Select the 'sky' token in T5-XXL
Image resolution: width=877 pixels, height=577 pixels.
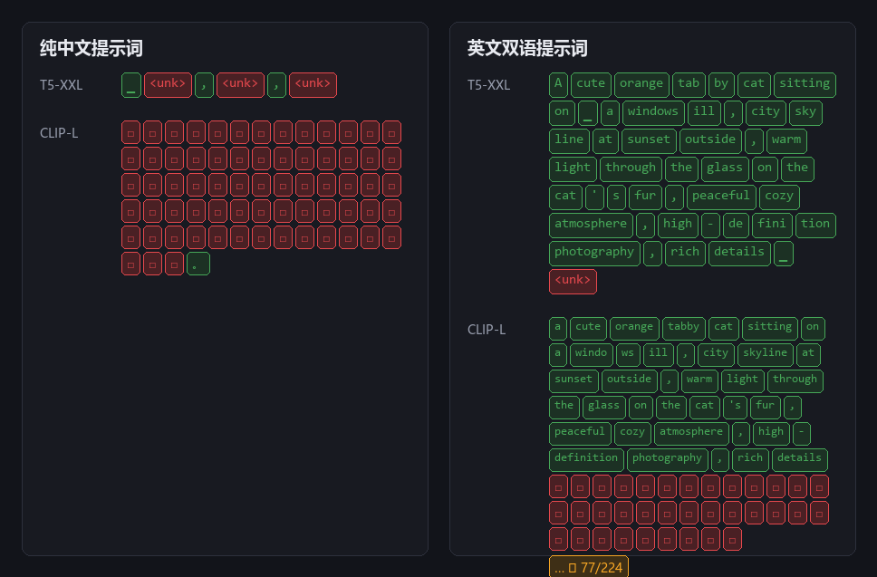[x=805, y=113]
